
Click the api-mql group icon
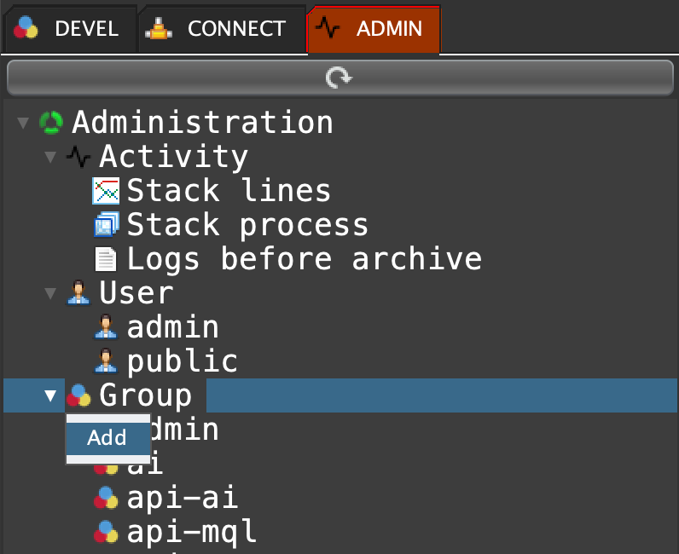point(106,532)
